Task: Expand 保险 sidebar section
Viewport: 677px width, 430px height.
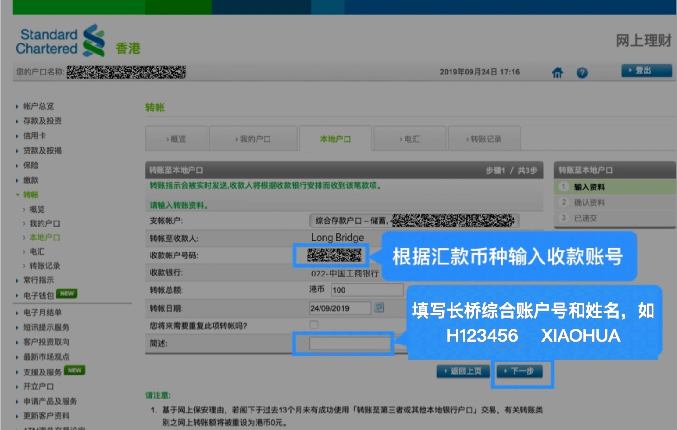Action: (31, 165)
